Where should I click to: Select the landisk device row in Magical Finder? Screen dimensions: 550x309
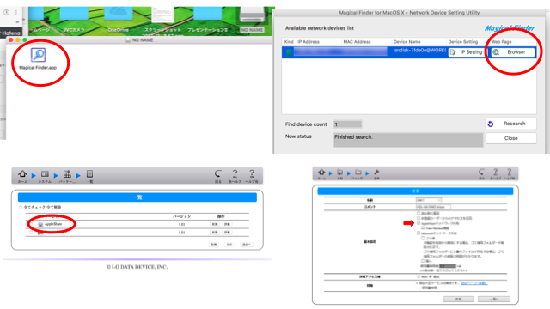pyautogui.click(x=409, y=52)
